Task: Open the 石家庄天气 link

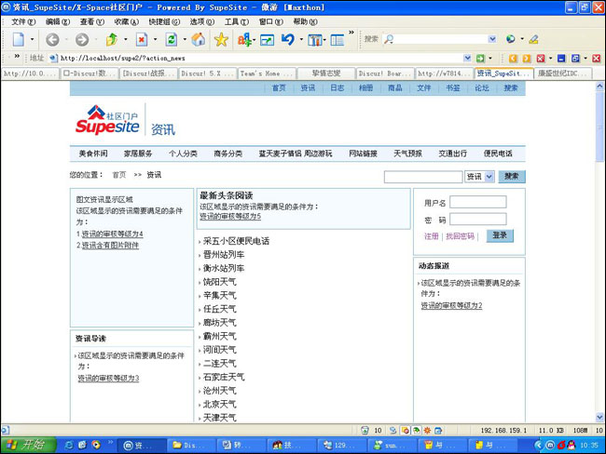Action: coord(224,377)
